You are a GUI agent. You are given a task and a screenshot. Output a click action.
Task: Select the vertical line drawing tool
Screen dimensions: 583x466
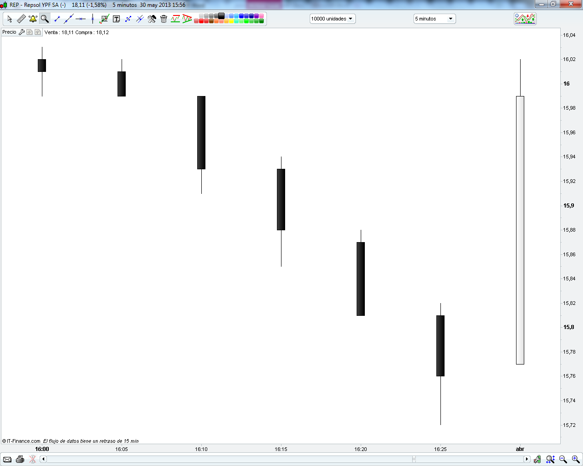click(x=92, y=19)
